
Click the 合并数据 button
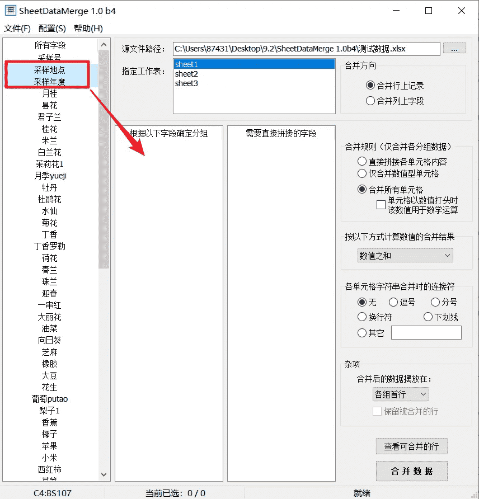(411, 471)
